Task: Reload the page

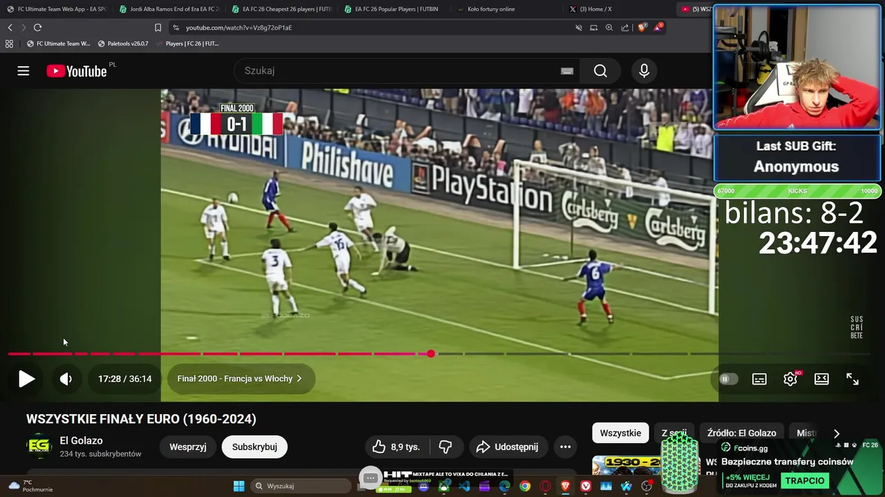Action: [x=37, y=28]
